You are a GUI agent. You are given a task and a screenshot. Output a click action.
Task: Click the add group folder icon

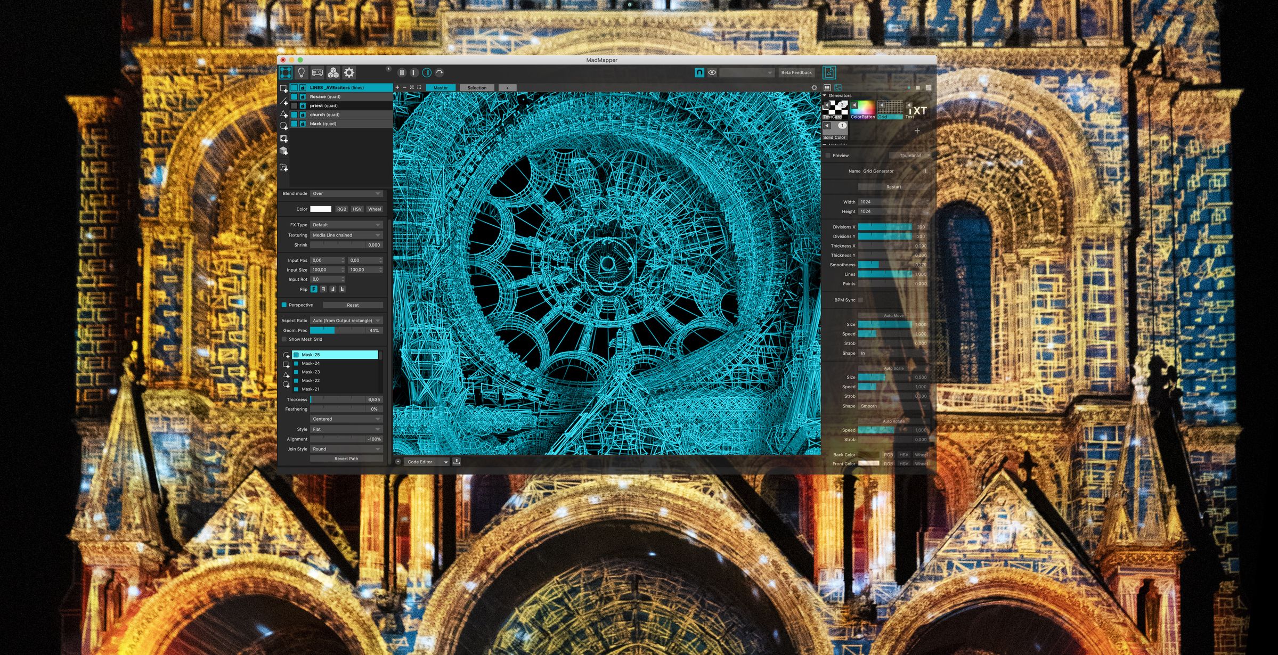pos(284,168)
